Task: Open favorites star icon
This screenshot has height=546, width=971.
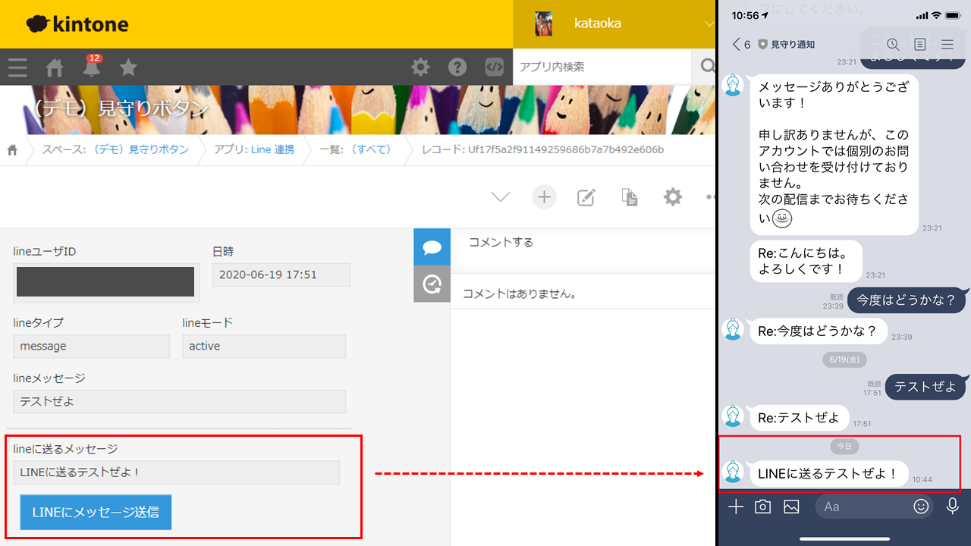Action: [x=128, y=67]
